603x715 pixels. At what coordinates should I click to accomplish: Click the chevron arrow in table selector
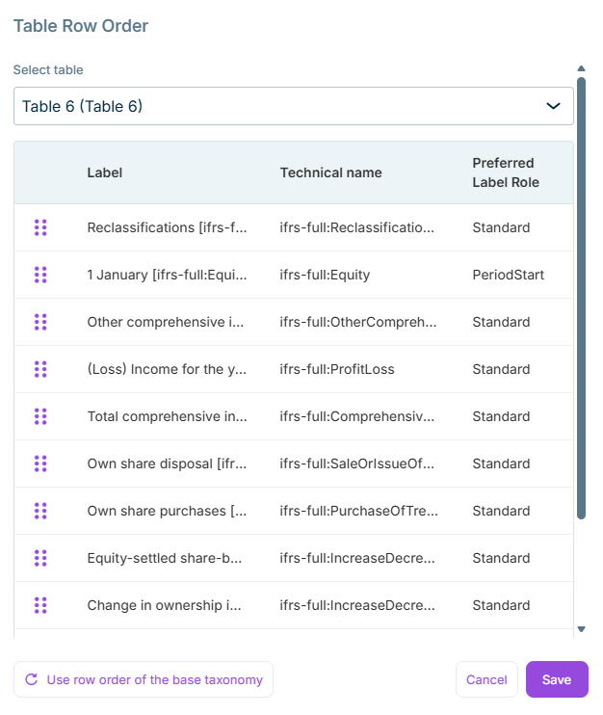553,106
